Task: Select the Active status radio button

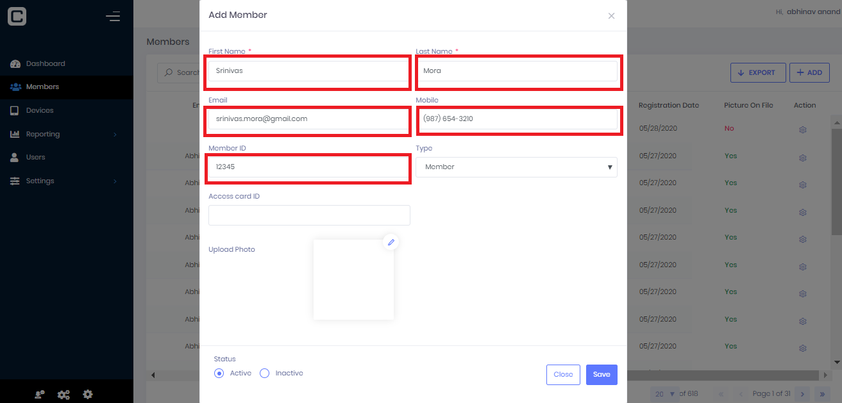Action: pos(219,373)
